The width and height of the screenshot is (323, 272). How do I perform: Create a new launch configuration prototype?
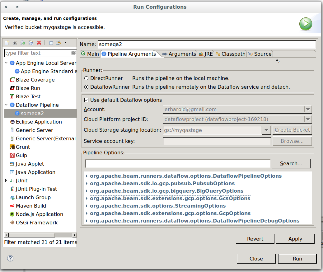[15, 42]
